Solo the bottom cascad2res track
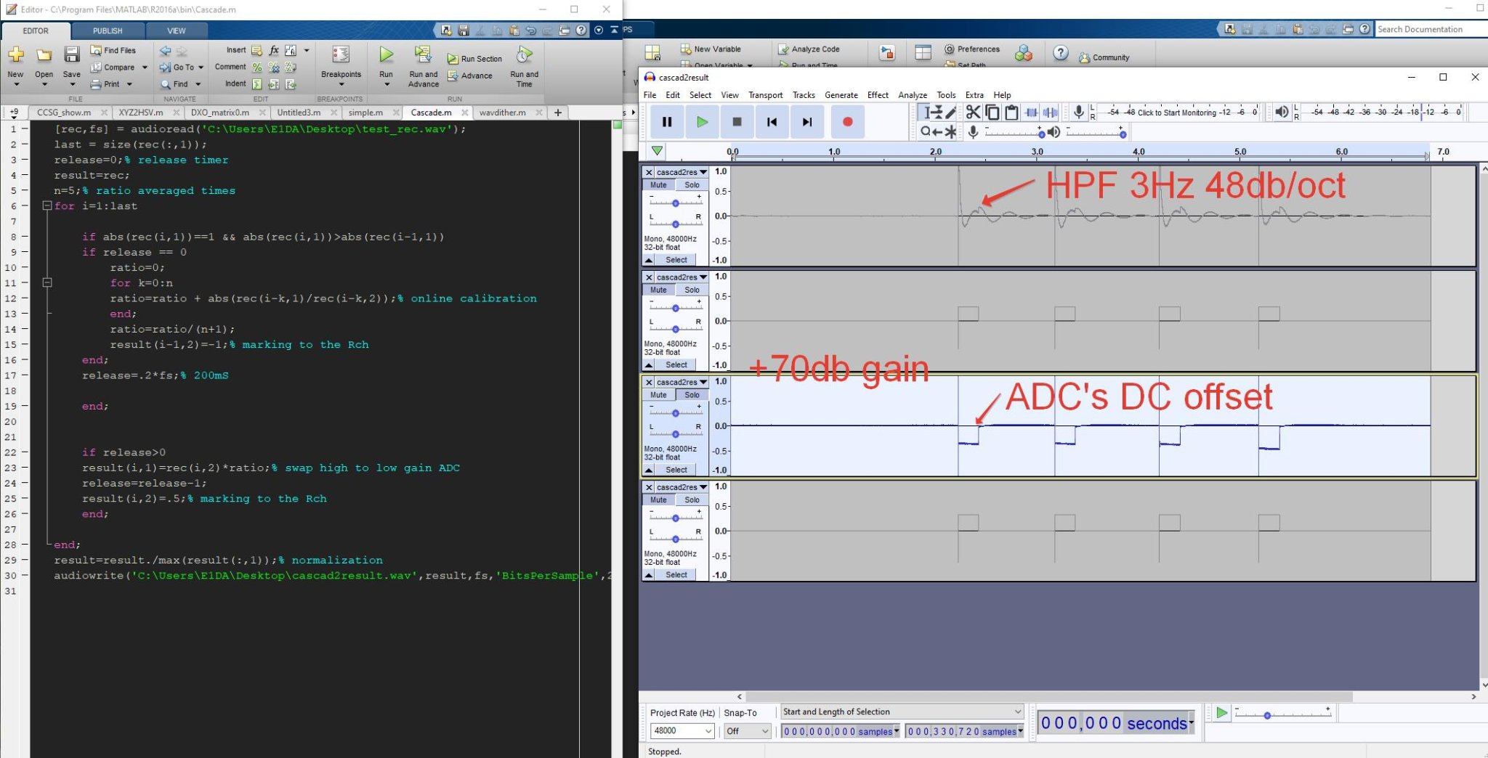The width and height of the screenshot is (1488, 758). 692,500
